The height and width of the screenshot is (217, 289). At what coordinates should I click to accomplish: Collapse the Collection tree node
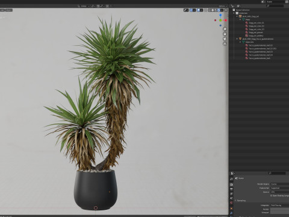pyautogui.click(x=234, y=13)
